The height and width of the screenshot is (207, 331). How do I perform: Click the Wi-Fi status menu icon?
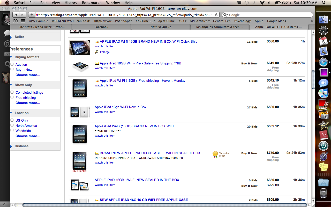pos(262,3)
